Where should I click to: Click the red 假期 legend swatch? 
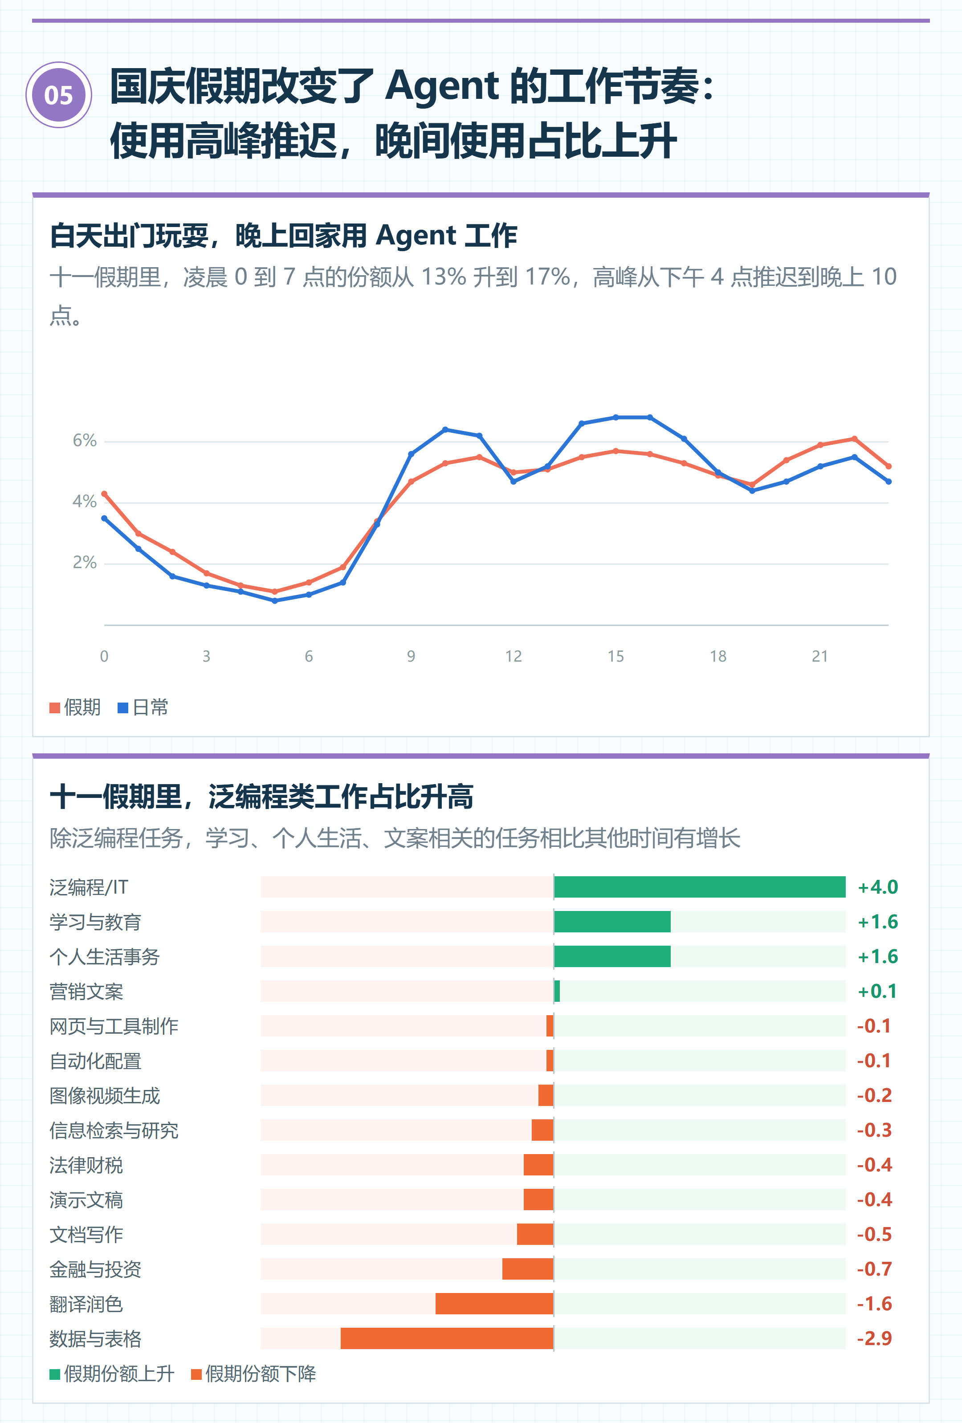[54, 708]
